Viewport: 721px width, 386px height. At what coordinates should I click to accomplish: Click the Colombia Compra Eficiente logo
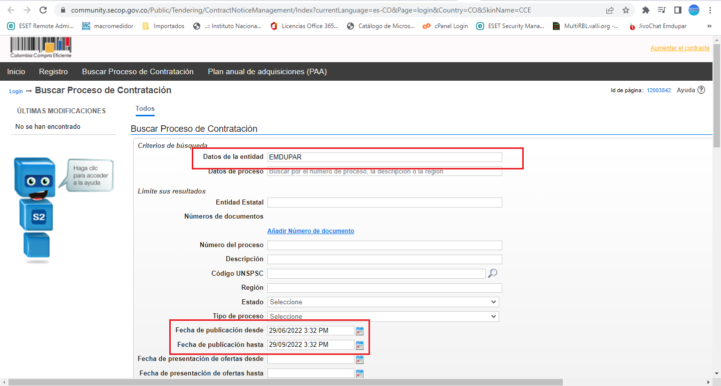point(41,49)
